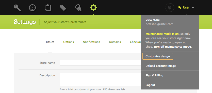Screen dimensions: 212x93
Task: Select the price tag products icon
Action: 63,8
